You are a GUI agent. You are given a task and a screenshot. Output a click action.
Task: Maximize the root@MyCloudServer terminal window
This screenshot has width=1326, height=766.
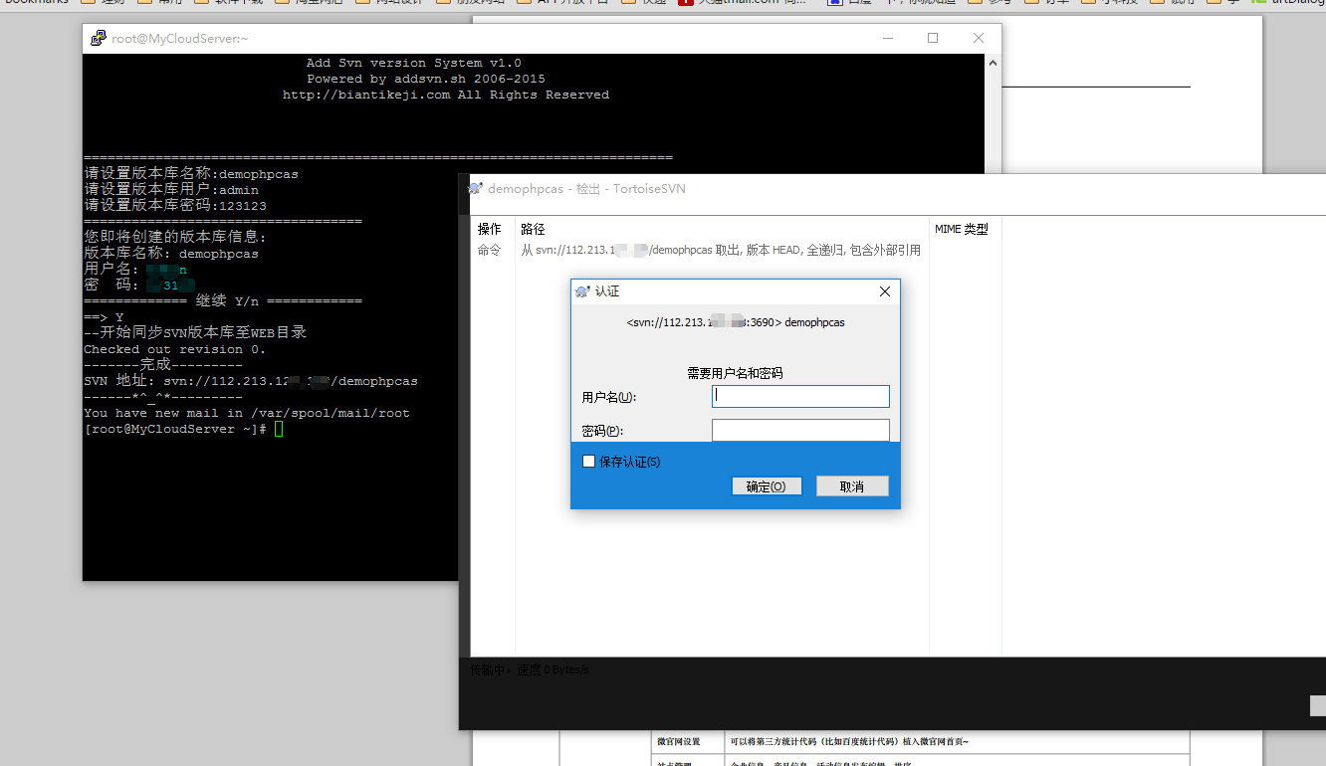933,39
